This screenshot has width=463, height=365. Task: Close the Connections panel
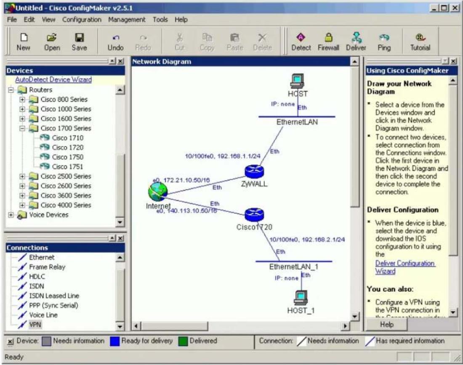121,238
